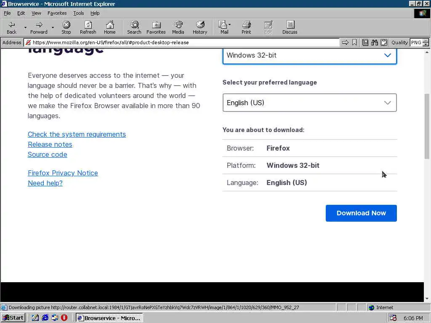Open the Search pane icon

[134, 27]
